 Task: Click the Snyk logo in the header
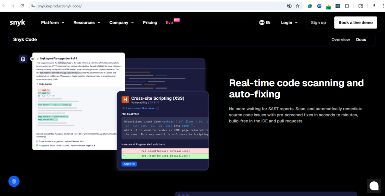point(18,22)
